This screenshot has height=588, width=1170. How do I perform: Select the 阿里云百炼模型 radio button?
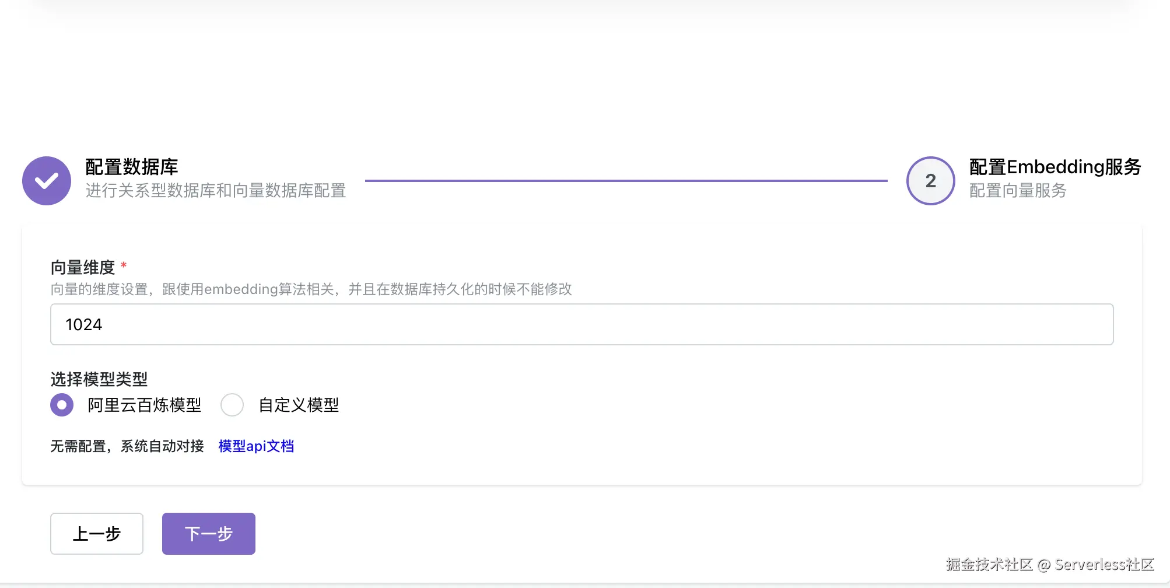tap(62, 405)
